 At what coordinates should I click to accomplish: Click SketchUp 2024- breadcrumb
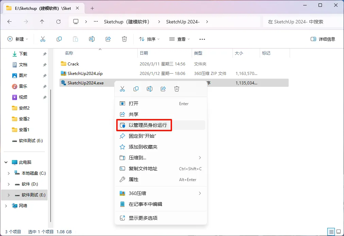[183, 22]
